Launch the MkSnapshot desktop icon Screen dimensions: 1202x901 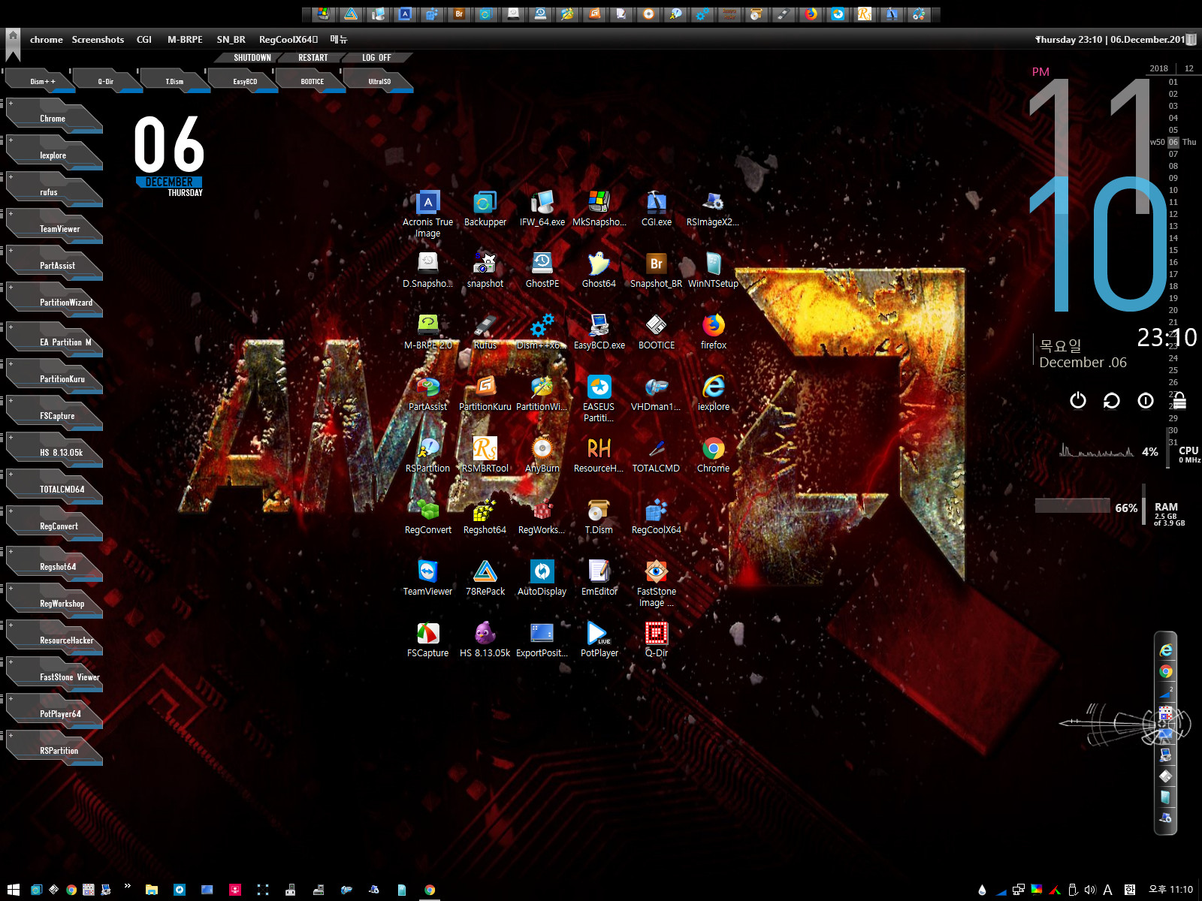pos(599,209)
